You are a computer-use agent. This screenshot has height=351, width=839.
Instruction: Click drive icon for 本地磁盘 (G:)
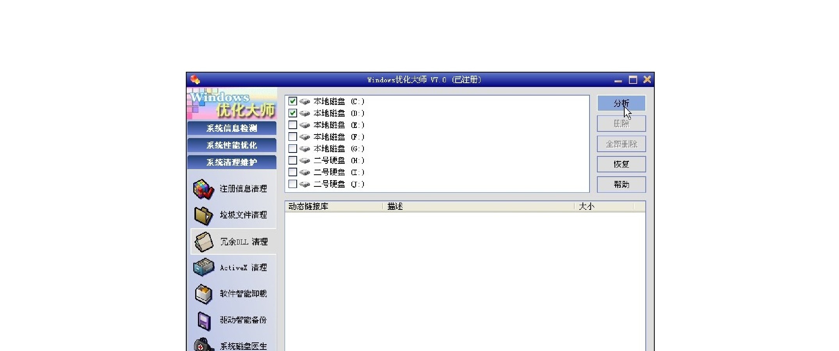pyautogui.click(x=305, y=149)
